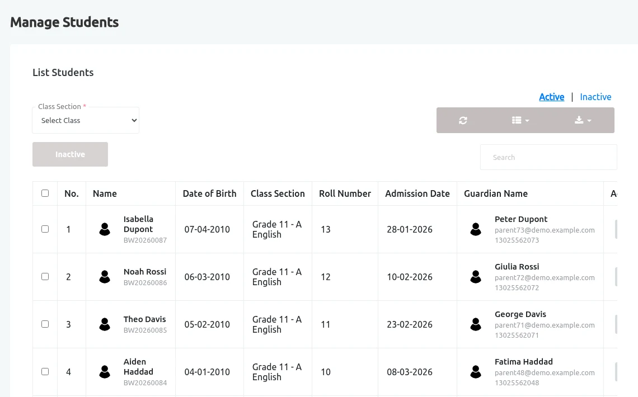Select the checkbox for Aiden Haddad
638x397 pixels.
pyautogui.click(x=45, y=372)
